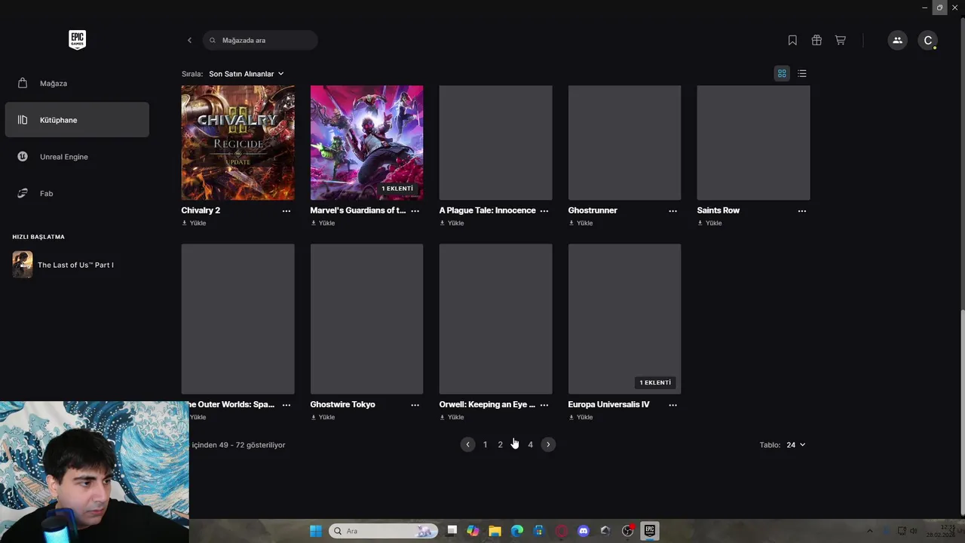Click the Saints Row title

[718, 210]
